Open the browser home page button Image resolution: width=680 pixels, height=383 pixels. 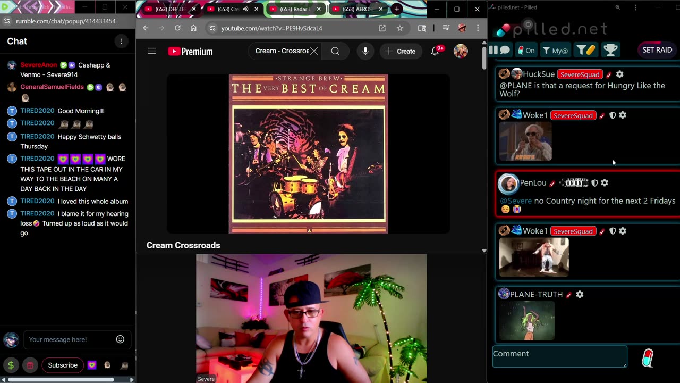pyautogui.click(x=193, y=28)
